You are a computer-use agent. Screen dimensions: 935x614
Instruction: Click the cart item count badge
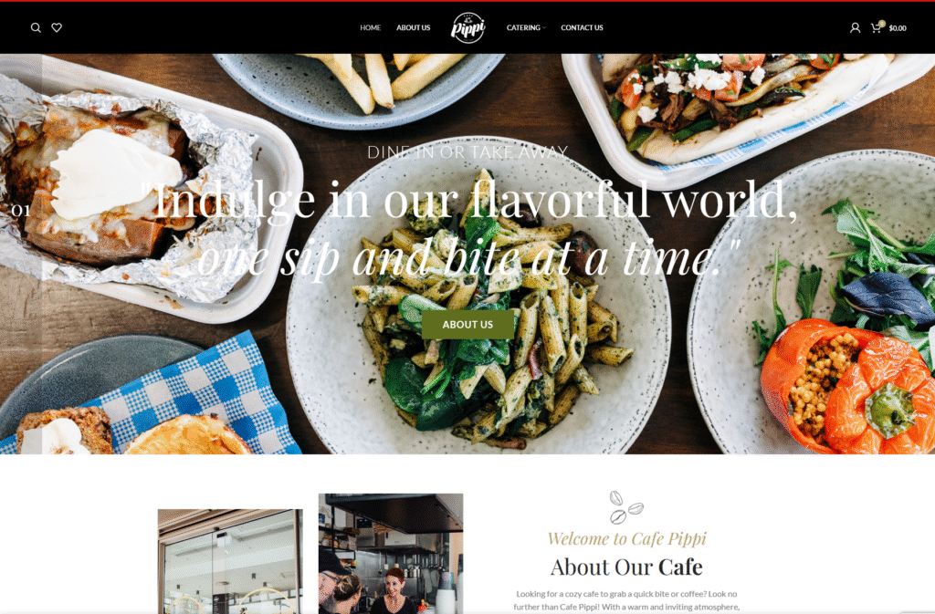(x=881, y=23)
